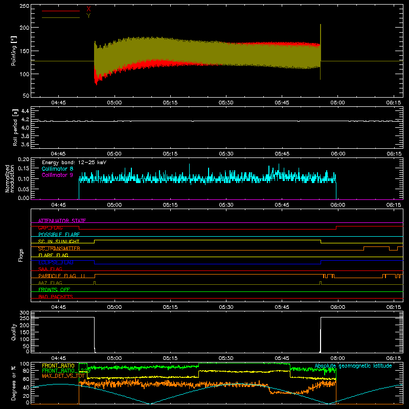Click the SC_TRANSMITTER flag label

[x=59, y=248]
